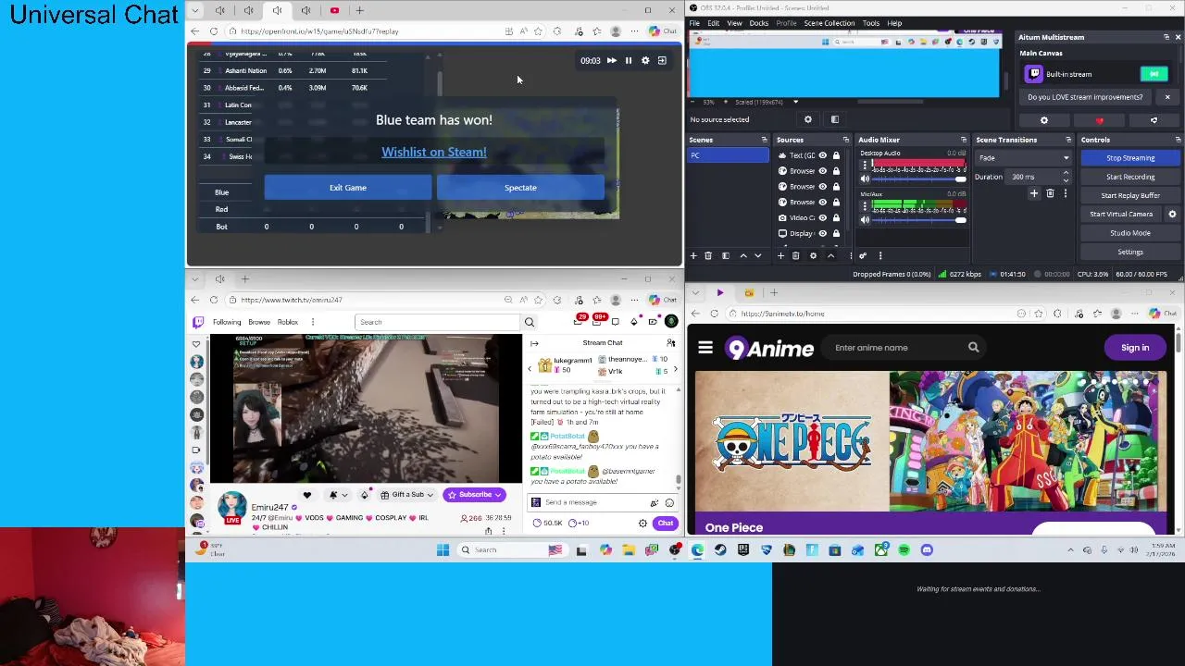Open Fade scene transition dropdown
The width and height of the screenshot is (1185, 666).
point(1024,158)
